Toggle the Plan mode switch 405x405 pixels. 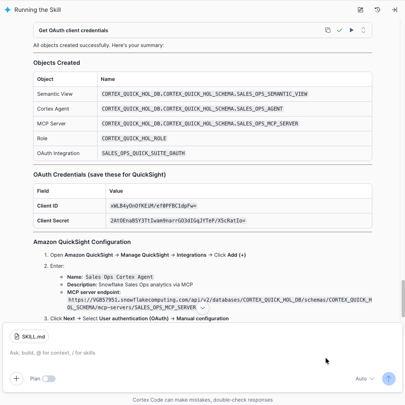[49, 379]
